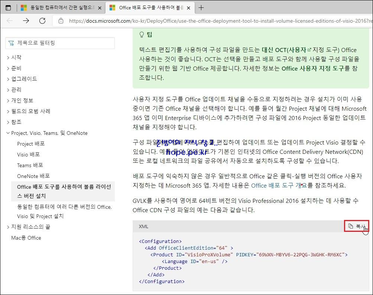Click the lock site-info icon

(61, 21)
